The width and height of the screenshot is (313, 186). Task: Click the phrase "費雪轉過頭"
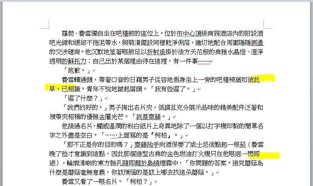coord(77,79)
